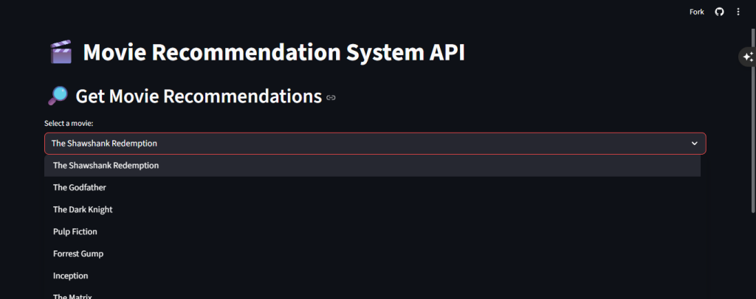Click the magnifying glass emoji icon
Image resolution: width=756 pixels, height=299 pixels.
pyautogui.click(x=58, y=96)
